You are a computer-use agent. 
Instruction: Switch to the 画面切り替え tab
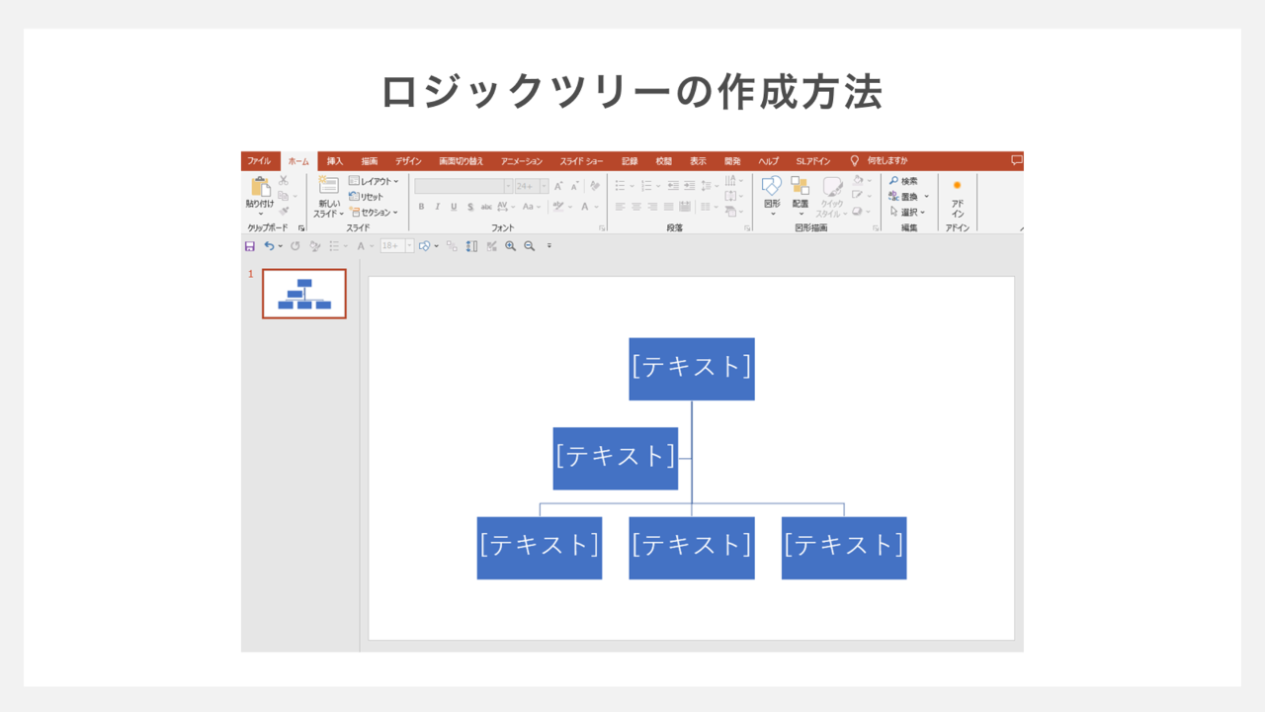[462, 161]
